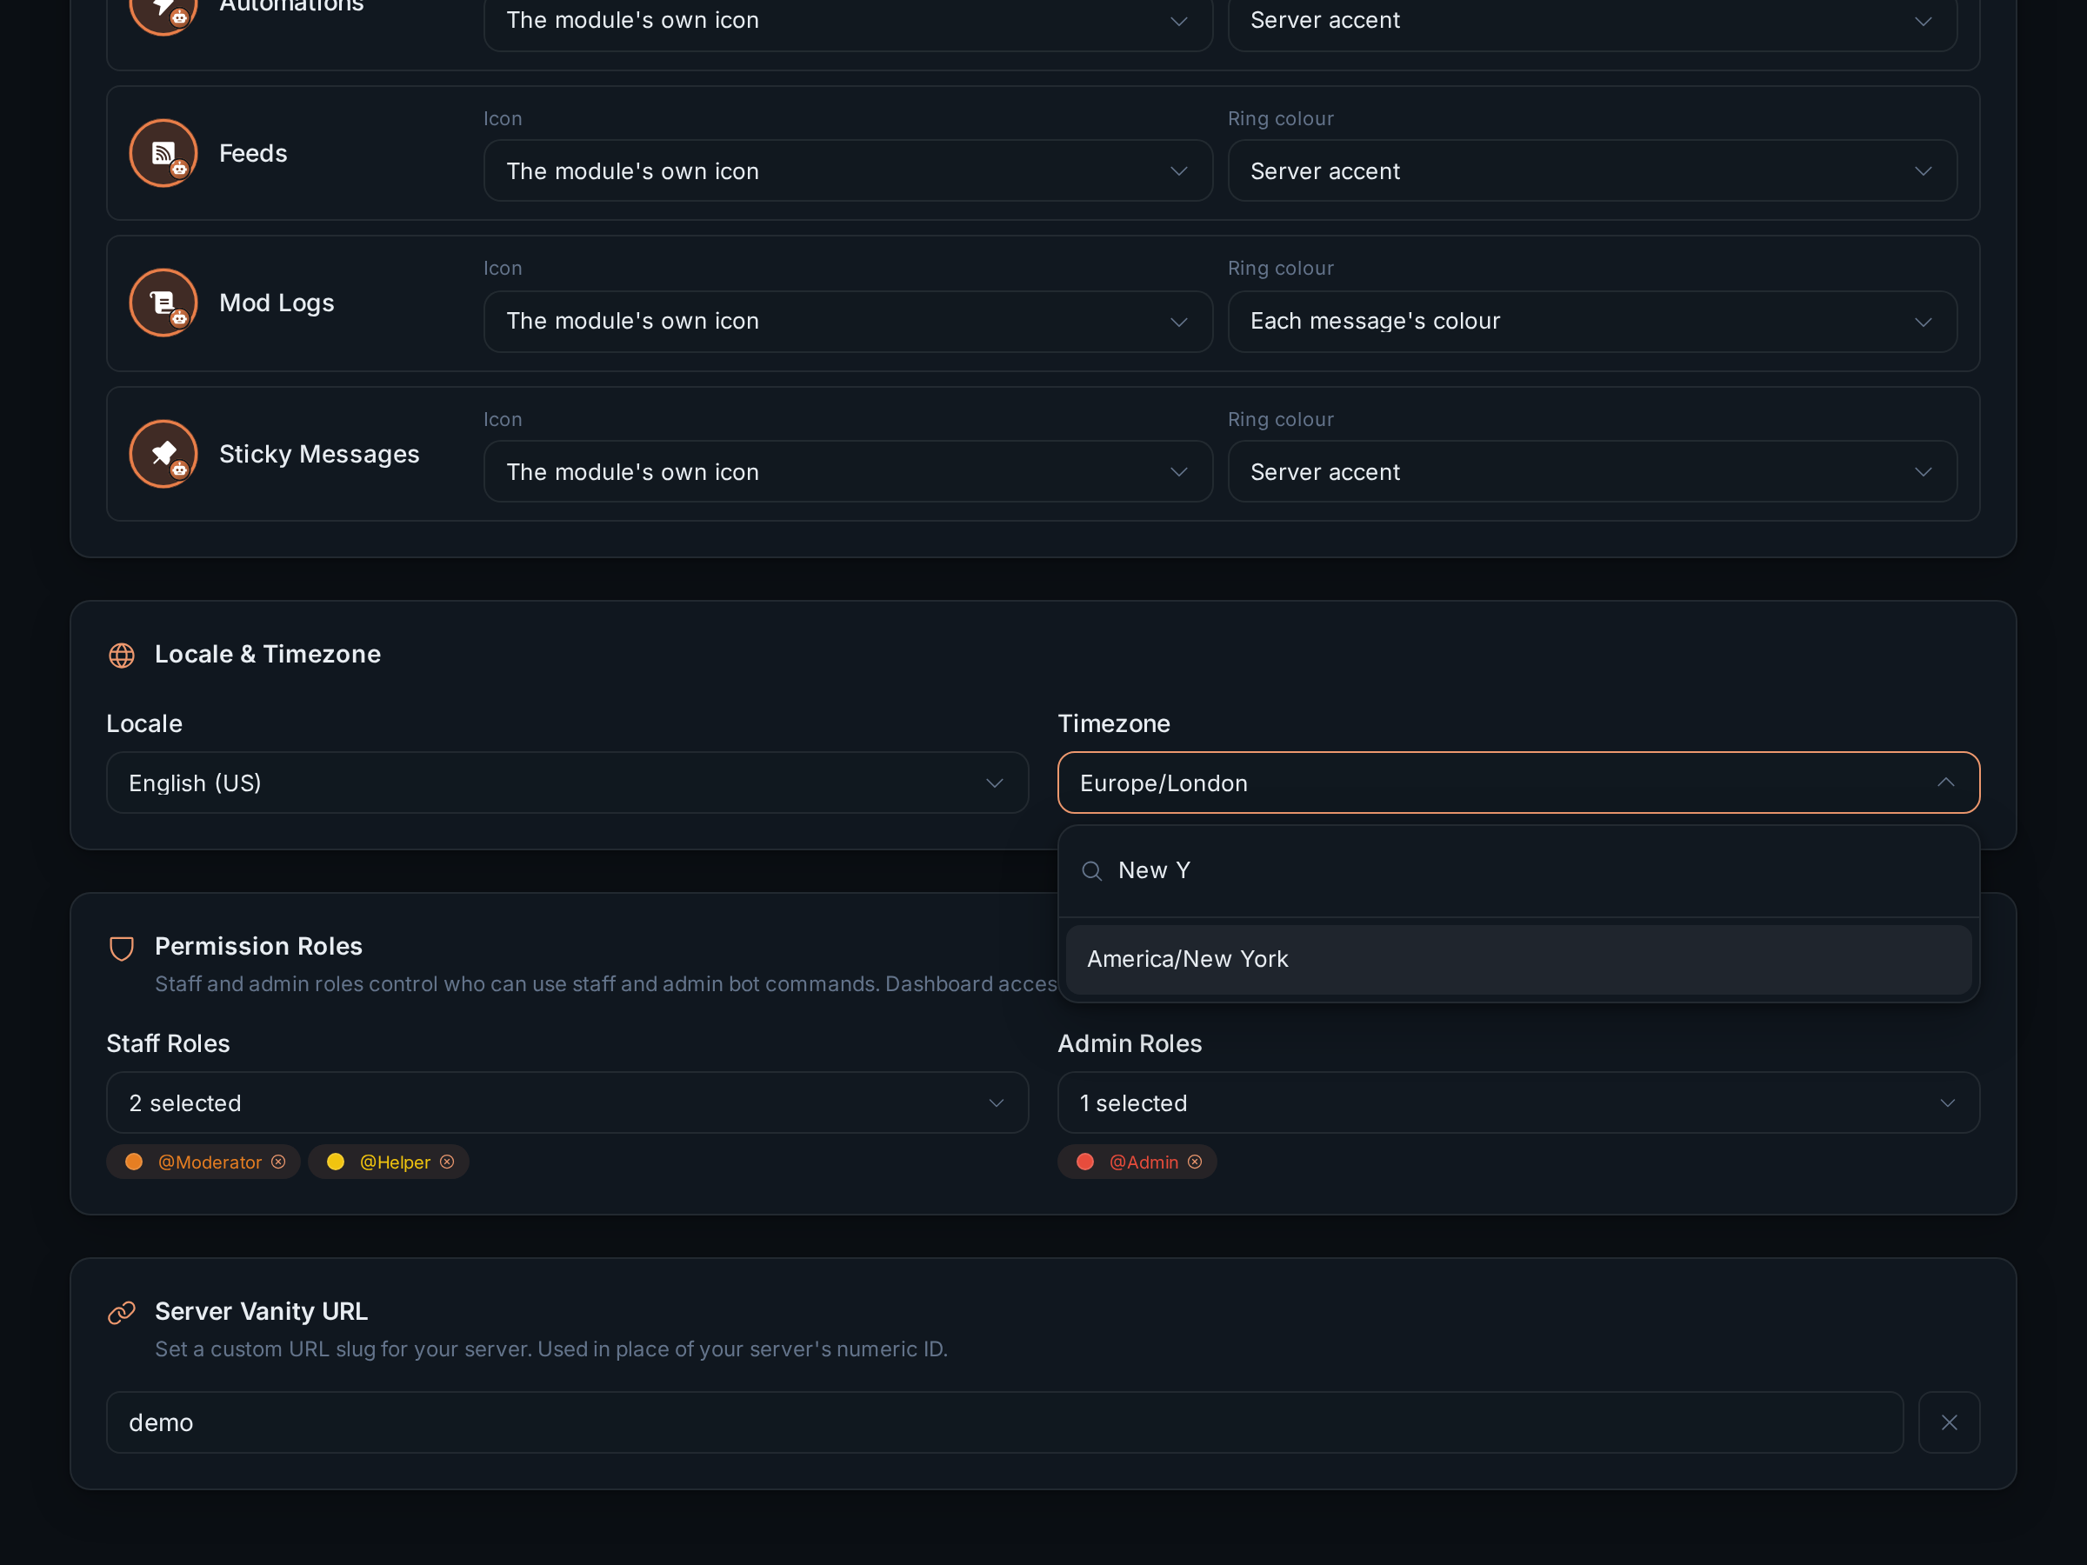Open the Locale English (US) dropdown
Image resolution: width=2087 pixels, height=1565 pixels.
(x=567, y=783)
